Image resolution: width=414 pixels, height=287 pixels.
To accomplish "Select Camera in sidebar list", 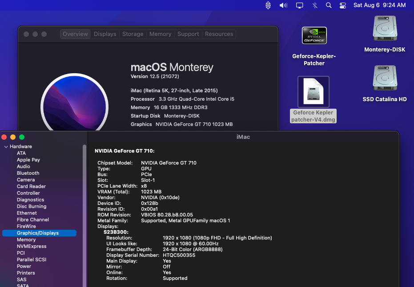I will pos(26,180).
